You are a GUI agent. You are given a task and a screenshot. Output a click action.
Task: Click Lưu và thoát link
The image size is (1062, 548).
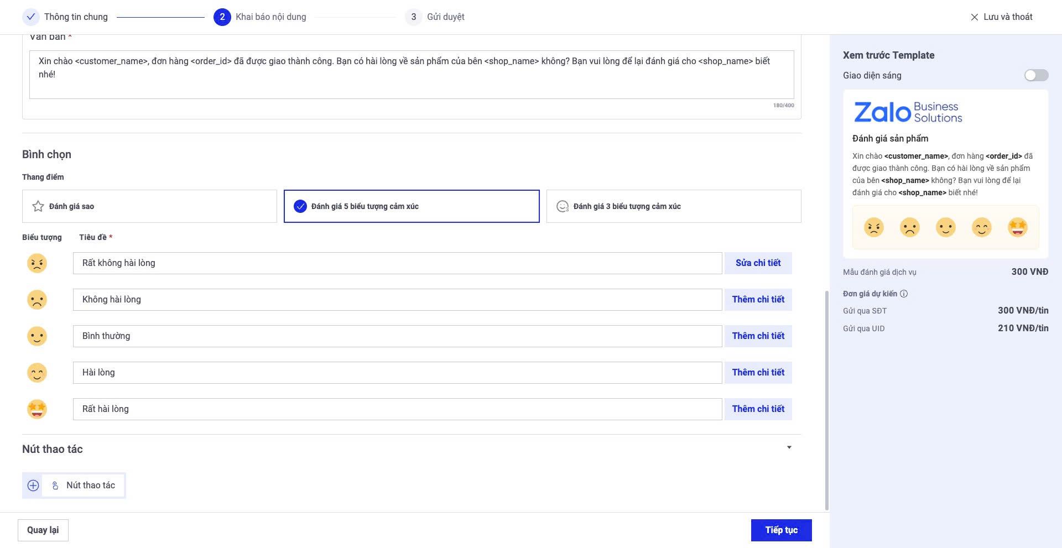pos(1002,17)
